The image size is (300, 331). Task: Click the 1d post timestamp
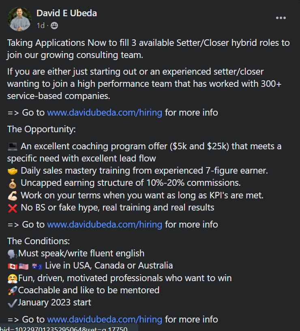click(x=41, y=26)
